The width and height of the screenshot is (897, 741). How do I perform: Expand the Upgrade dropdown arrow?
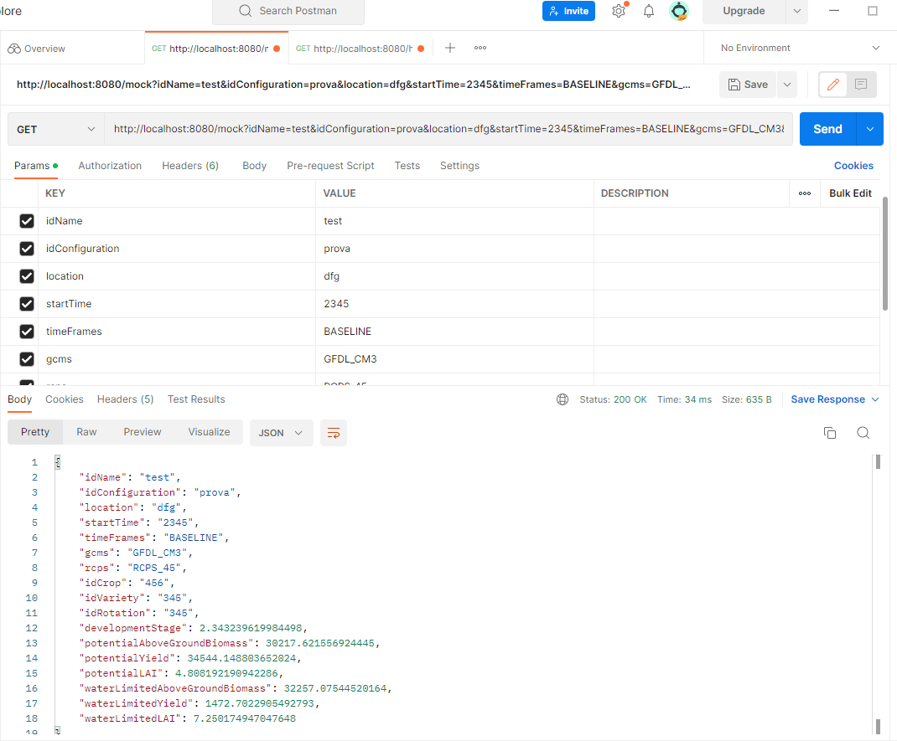pyautogui.click(x=797, y=11)
